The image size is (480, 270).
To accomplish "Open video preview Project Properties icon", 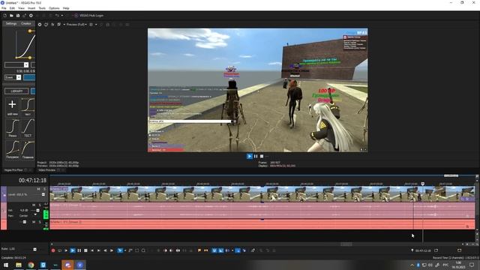I will [x=40, y=25].
